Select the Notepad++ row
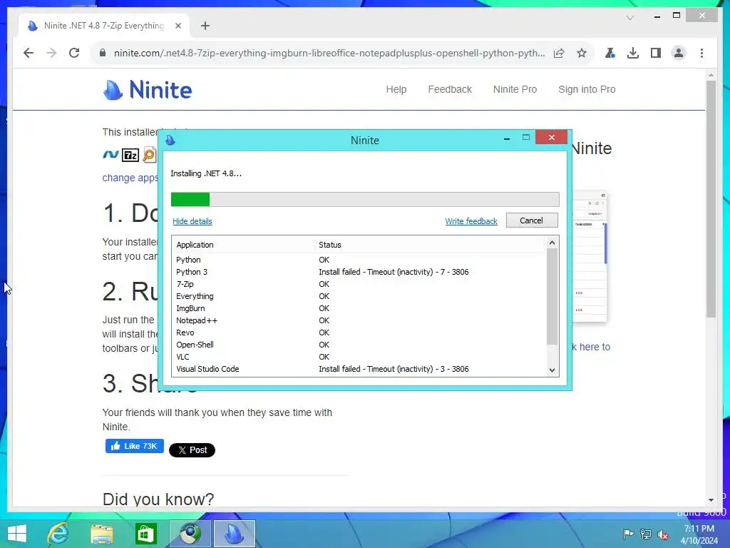The height and width of the screenshot is (548, 730). point(359,320)
